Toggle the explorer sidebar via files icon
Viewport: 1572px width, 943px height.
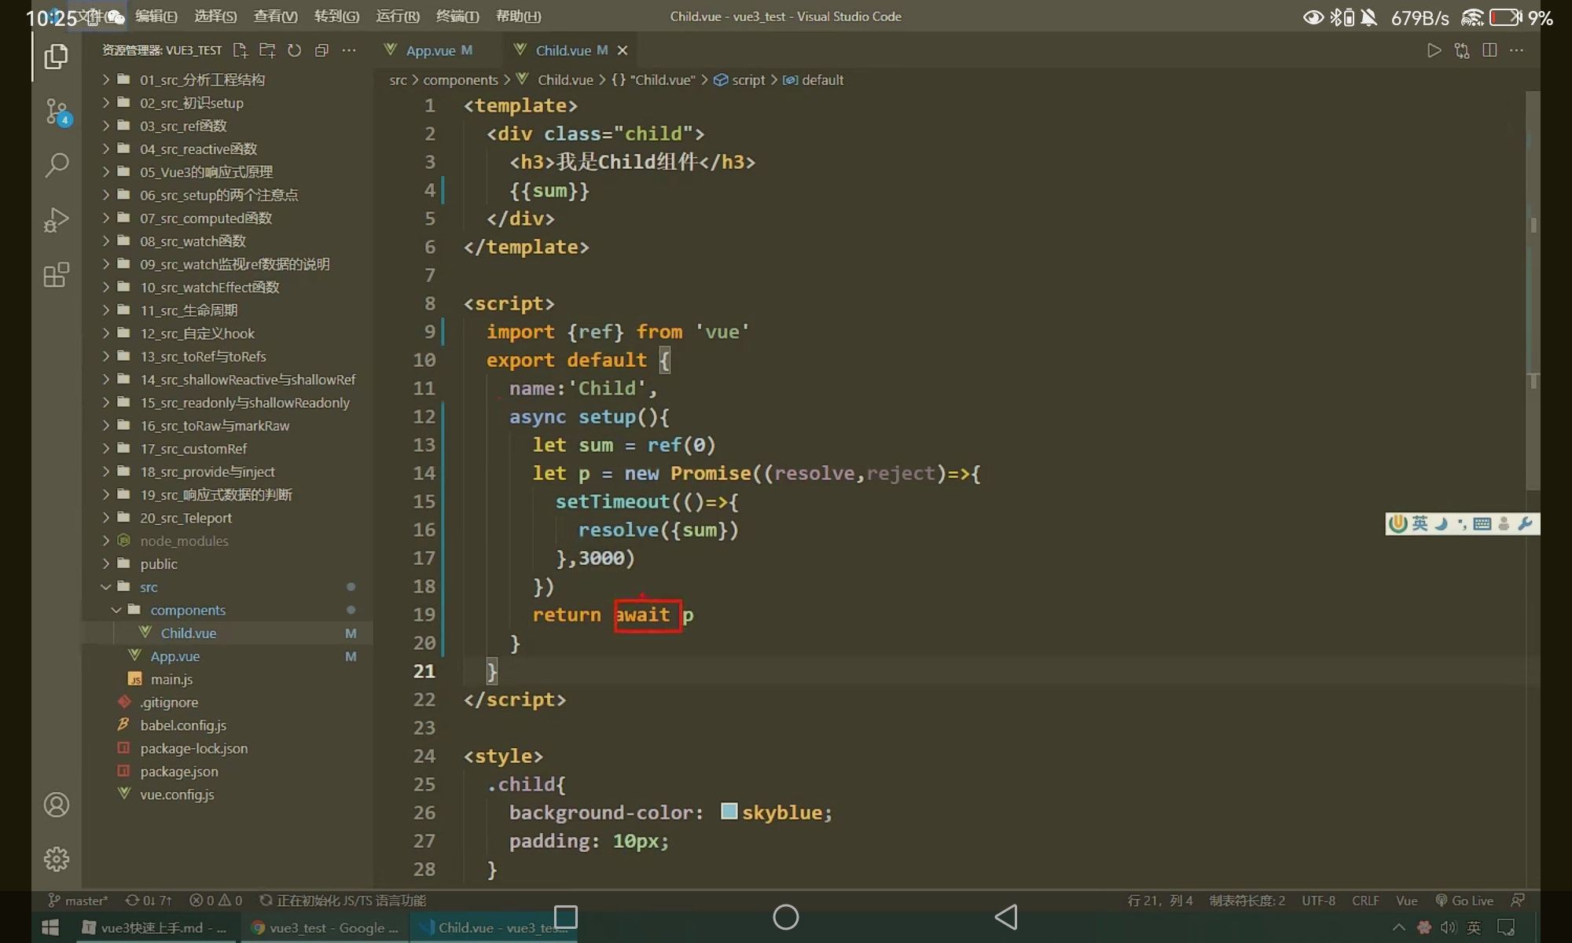pyautogui.click(x=57, y=57)
